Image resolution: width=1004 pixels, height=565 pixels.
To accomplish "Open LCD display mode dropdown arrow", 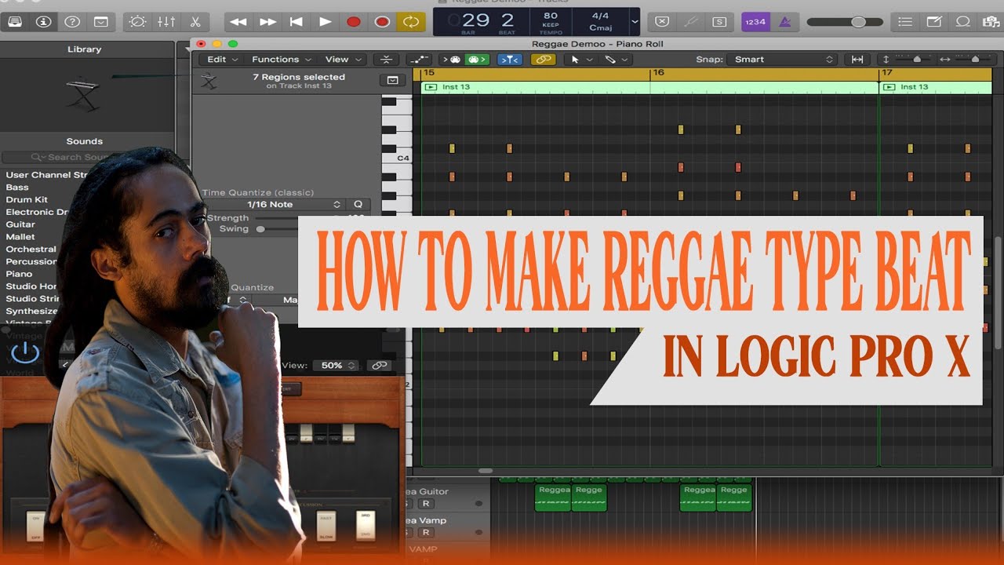I will 635,22.
